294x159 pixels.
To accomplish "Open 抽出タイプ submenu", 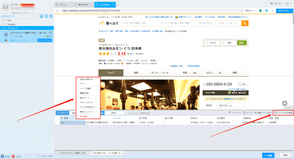I will 88,98.
